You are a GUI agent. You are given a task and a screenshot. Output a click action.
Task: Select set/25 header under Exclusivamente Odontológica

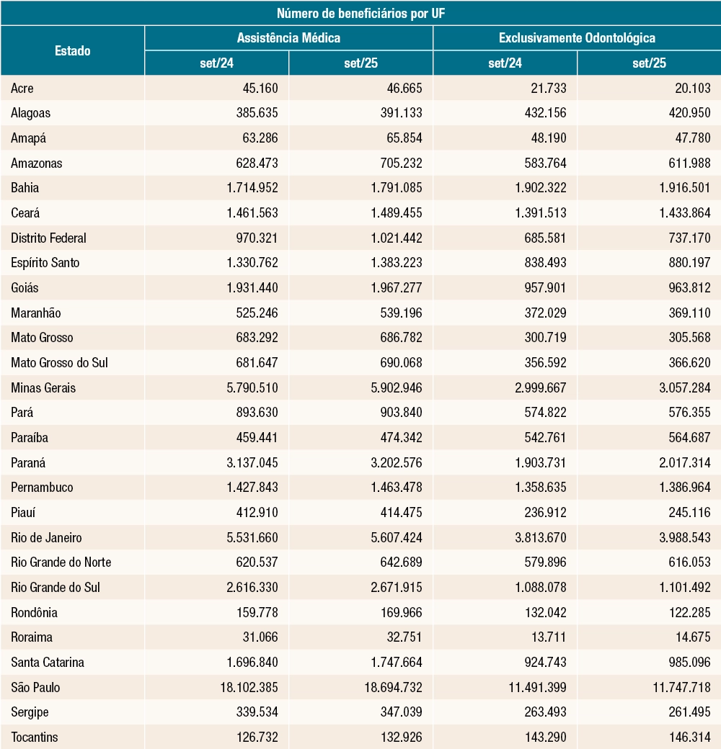coord(649,63)
